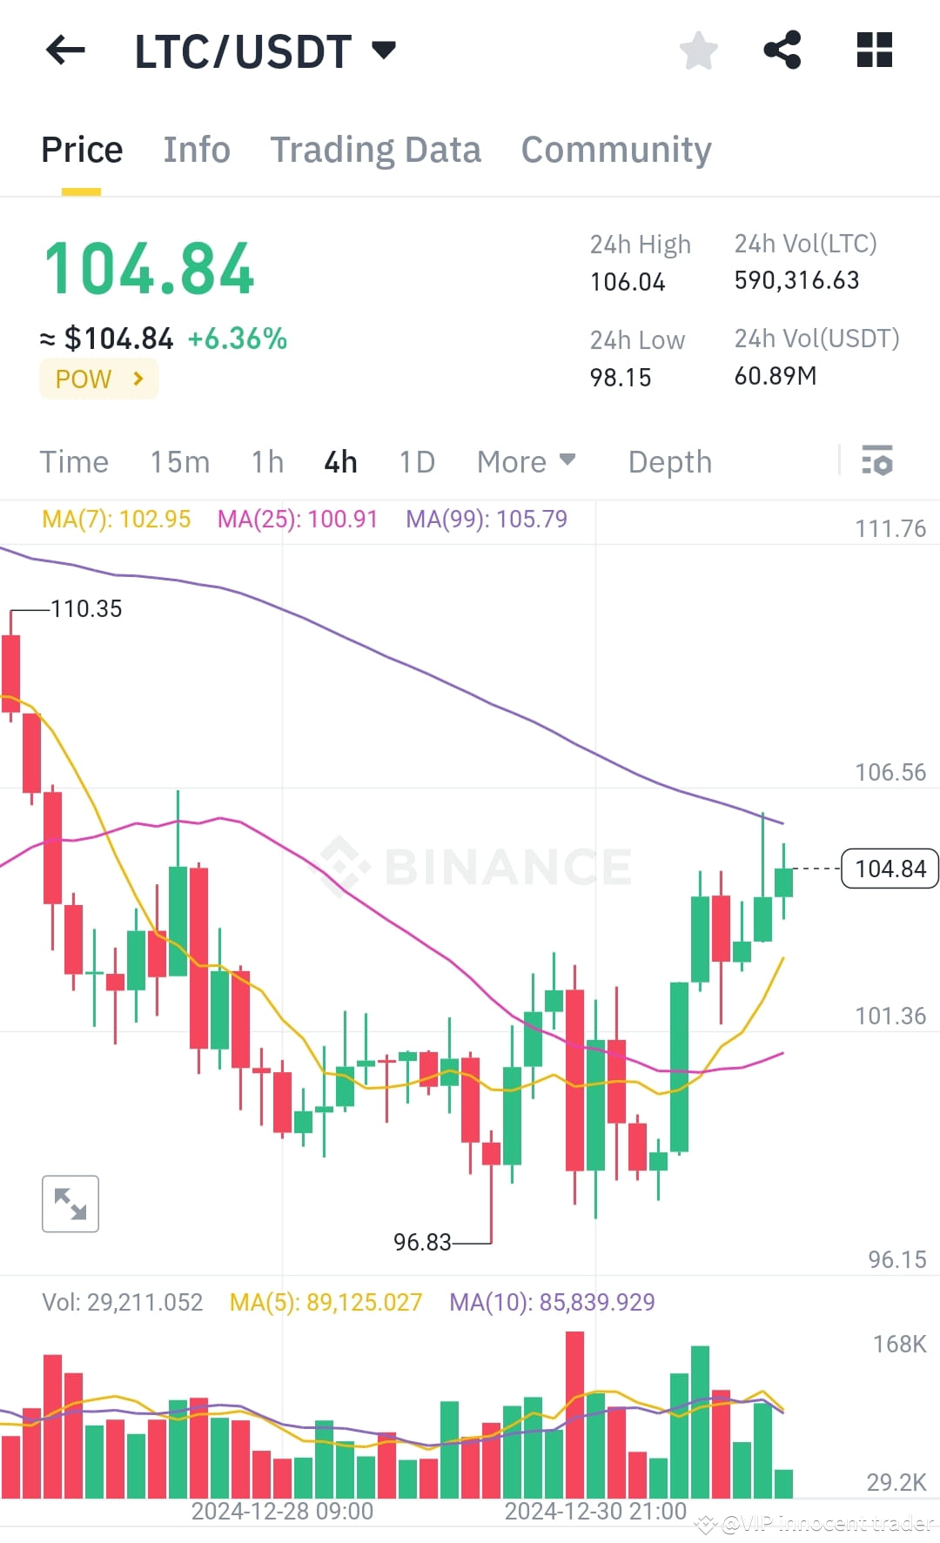Add LTC/USDT to favorites via star icon

[698, 51]
